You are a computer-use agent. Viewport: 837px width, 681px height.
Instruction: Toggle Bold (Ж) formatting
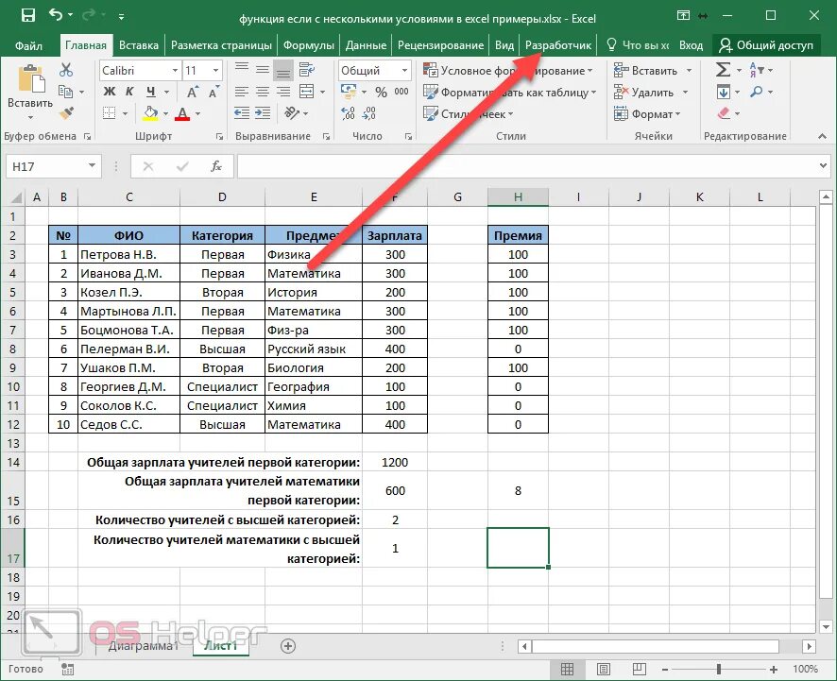[x=109, y=92]
